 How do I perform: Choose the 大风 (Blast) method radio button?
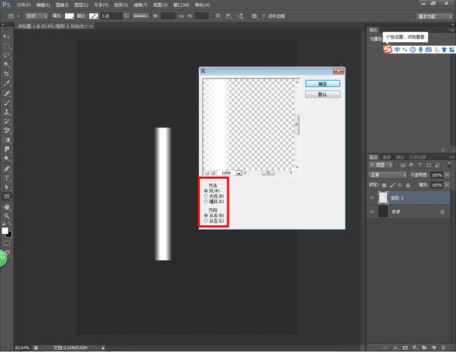(207, 196)
